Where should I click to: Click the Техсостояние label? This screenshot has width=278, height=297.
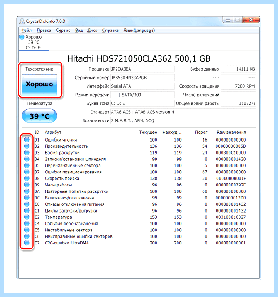coord(39,69)
